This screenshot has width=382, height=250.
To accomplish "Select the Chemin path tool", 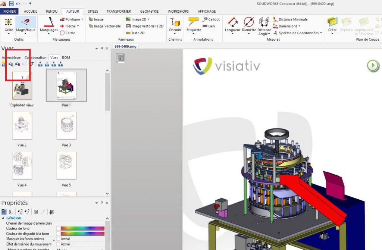I will pos(175,26).
